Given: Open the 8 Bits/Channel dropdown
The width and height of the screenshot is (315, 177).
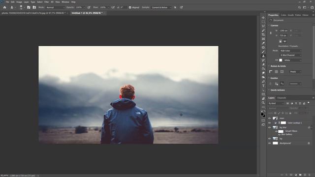Looking at the screenshot, I should pyautogui.click(x=290, y=55).
